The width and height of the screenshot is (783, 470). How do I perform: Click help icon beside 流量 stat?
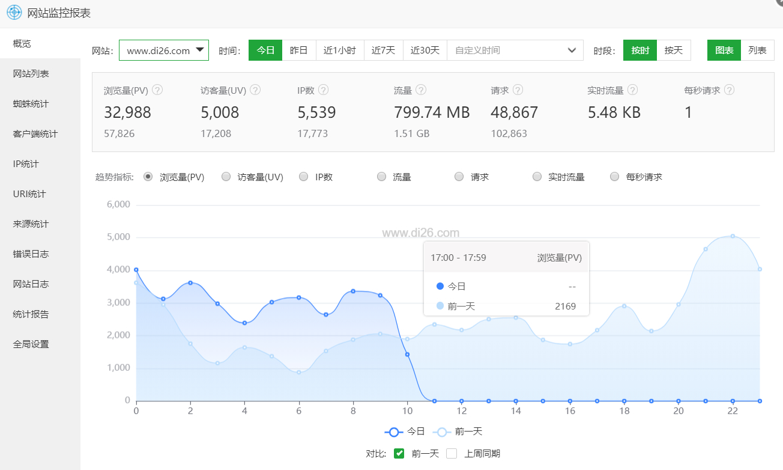point(421,90)
